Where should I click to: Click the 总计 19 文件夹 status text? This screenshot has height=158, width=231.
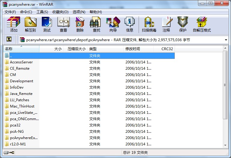click(135, 153)
